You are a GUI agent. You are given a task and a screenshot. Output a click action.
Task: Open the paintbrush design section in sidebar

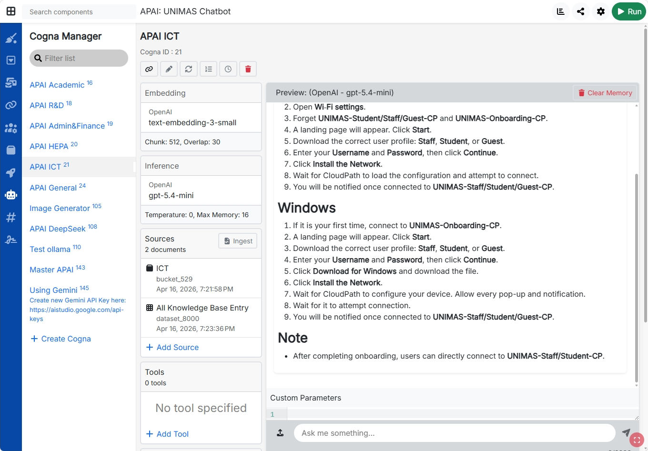pyautogui.click(x=11, y=38)
